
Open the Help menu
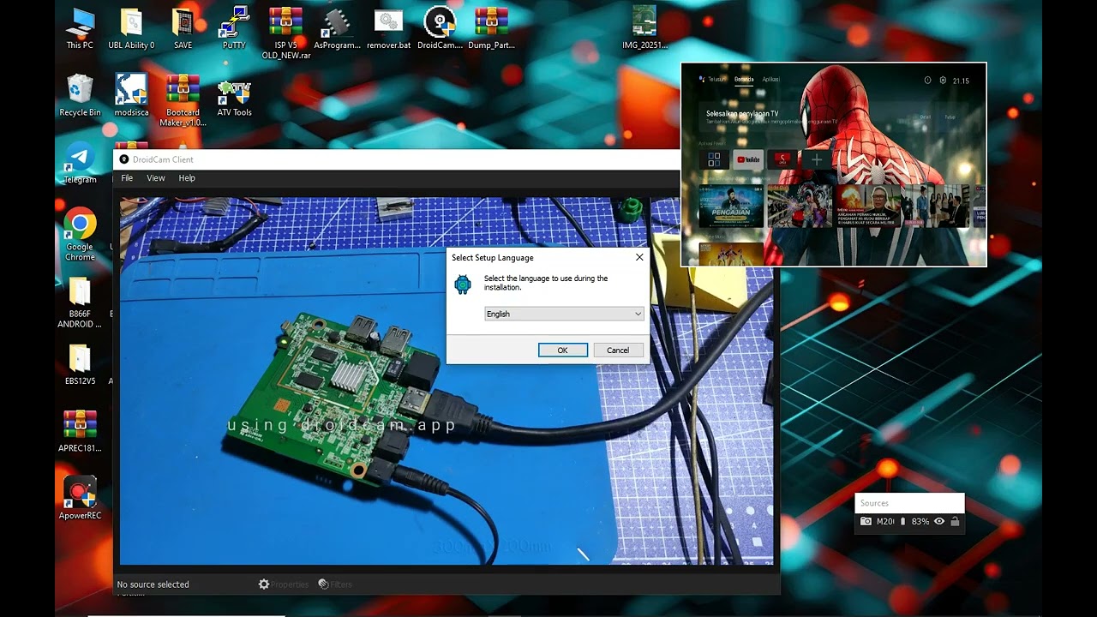click(x=187, y=178)
